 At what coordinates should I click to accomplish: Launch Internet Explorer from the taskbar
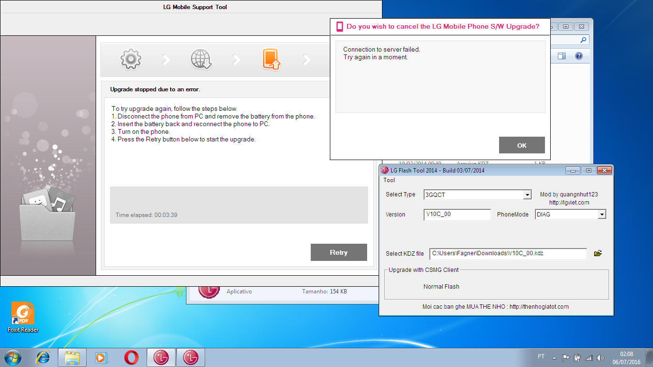click(43, 357)
